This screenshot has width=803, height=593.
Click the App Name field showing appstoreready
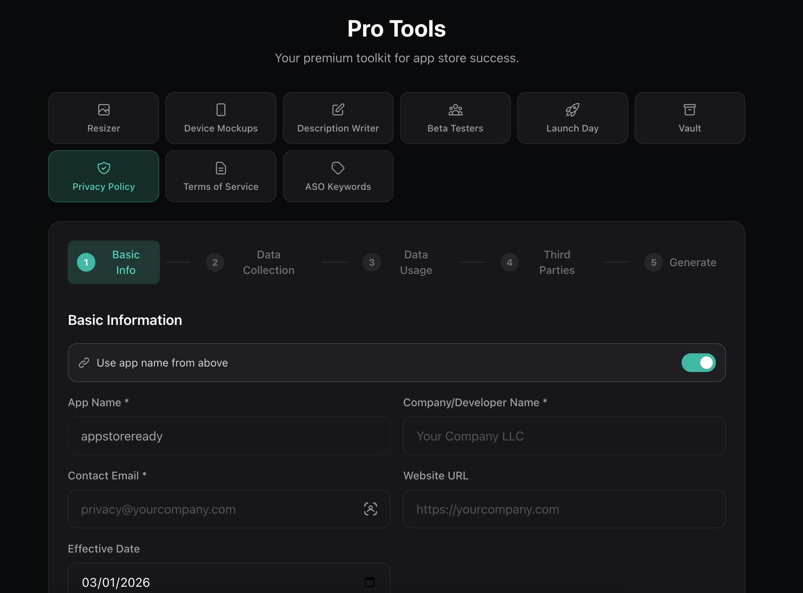tap(229, 436)
